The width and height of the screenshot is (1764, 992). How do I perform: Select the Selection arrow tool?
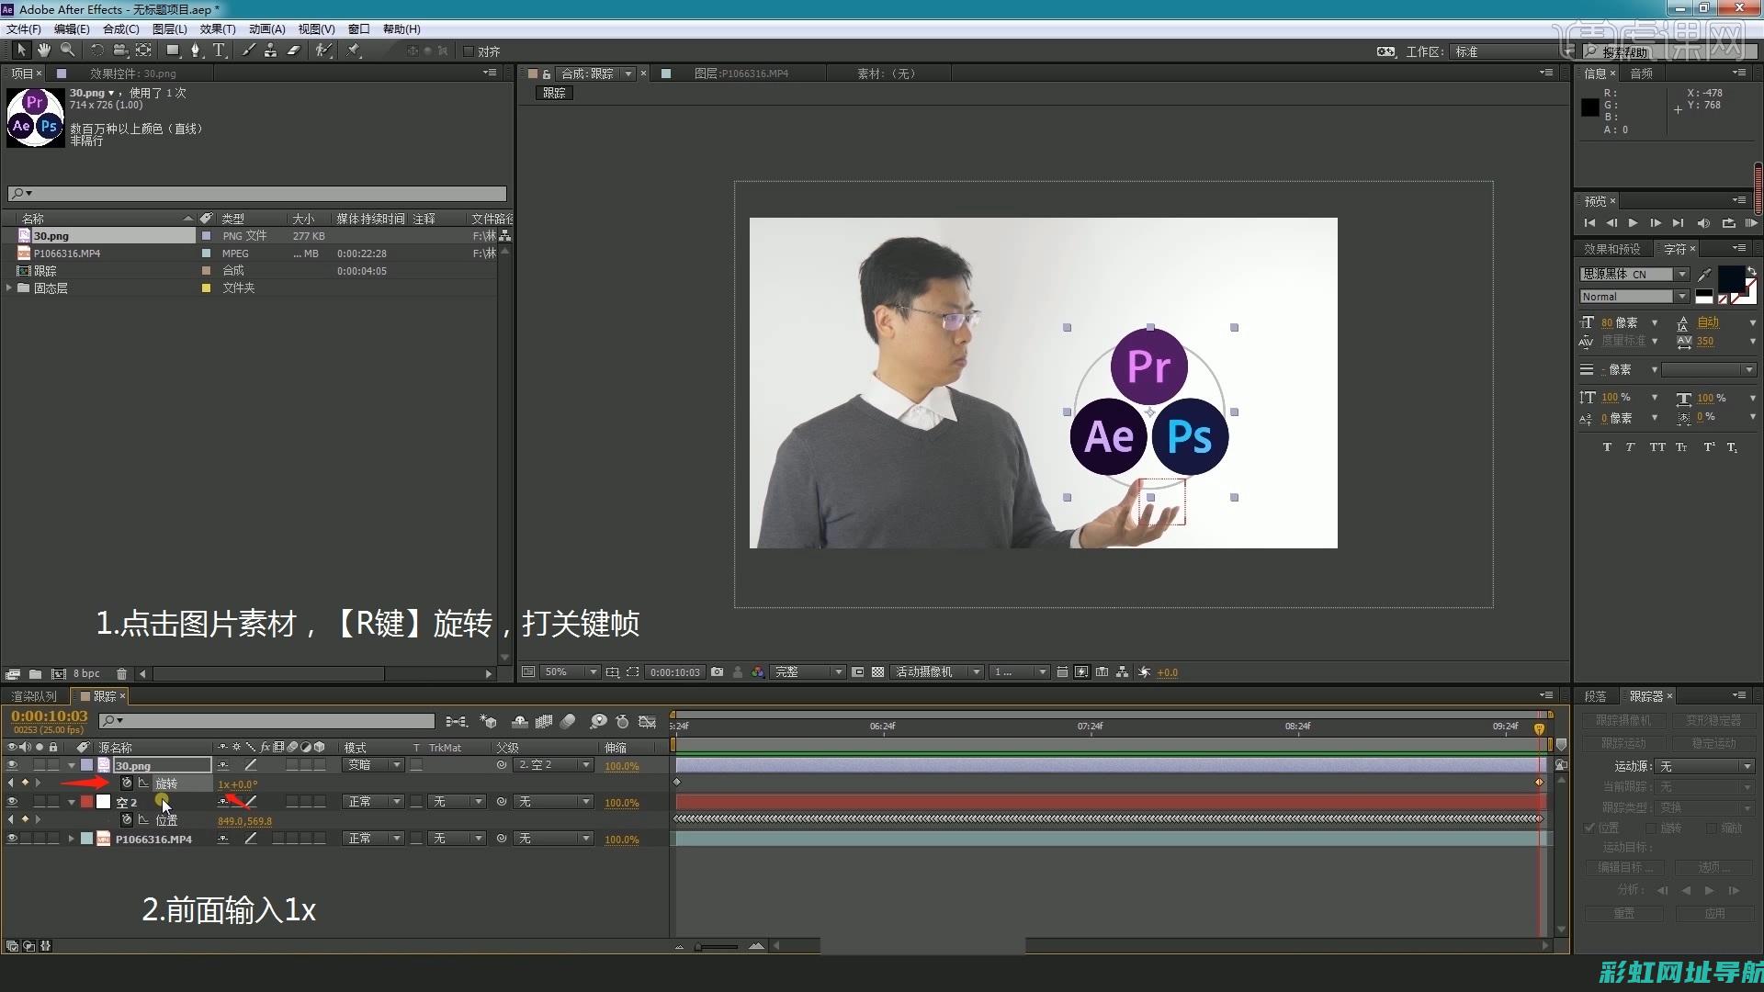[x=21, y=51]
